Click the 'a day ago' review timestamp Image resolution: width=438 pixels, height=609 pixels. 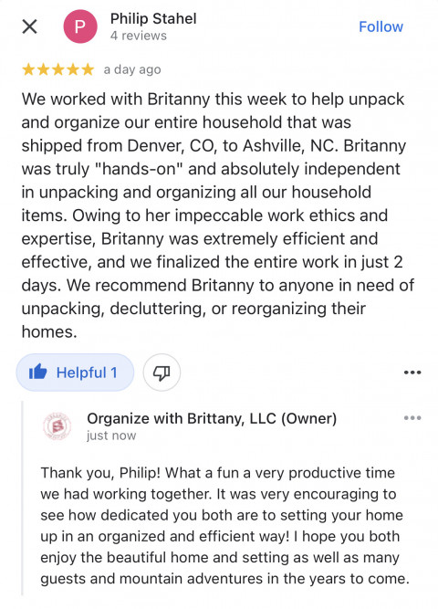point(132,69)
